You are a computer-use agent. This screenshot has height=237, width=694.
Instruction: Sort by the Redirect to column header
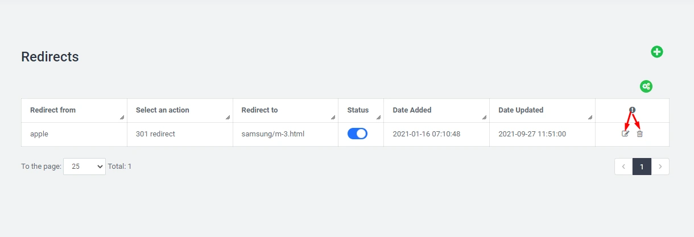[x=259, y=110]
